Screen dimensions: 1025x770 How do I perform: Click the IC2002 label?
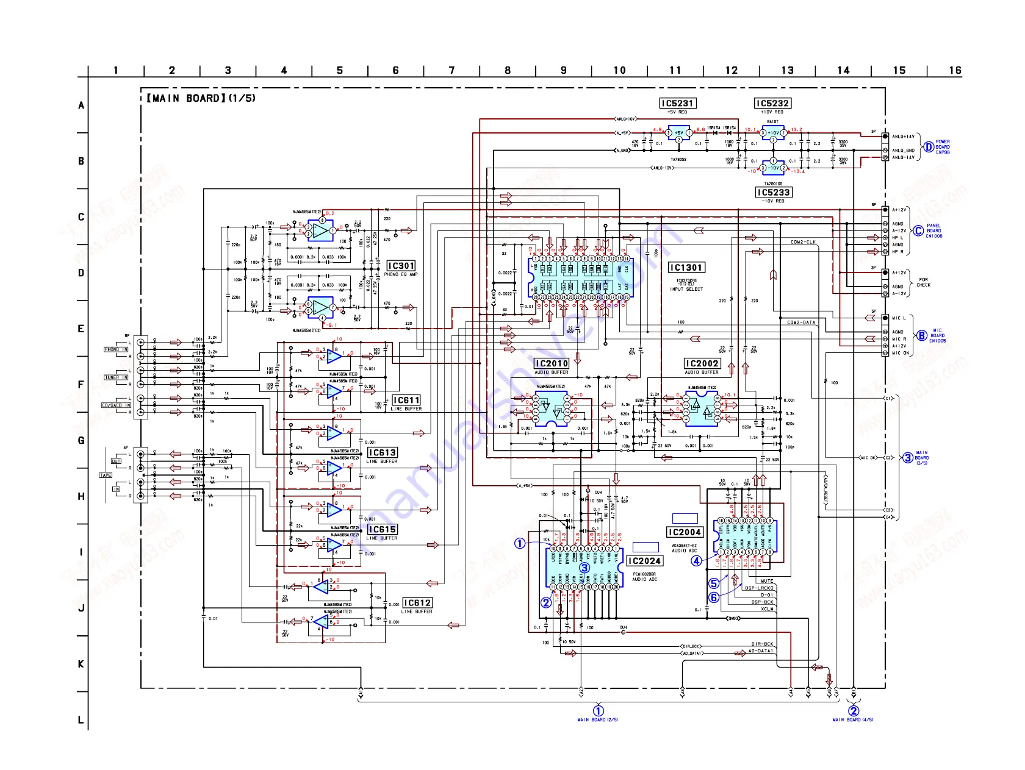(x=702, y=363)
